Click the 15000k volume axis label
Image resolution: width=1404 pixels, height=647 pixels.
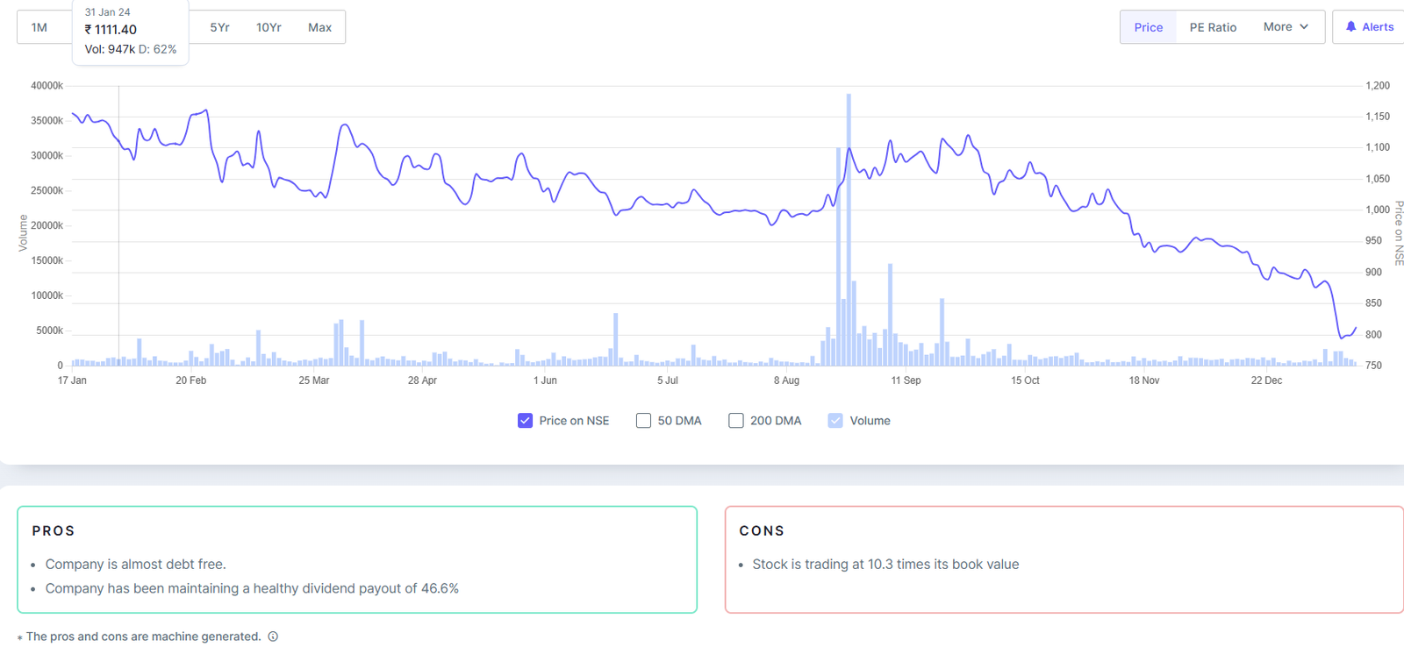click(x=47, y=260)
